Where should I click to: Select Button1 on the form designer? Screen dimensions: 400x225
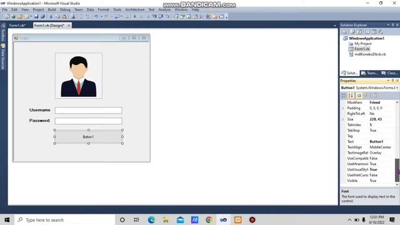click(89, 137)
